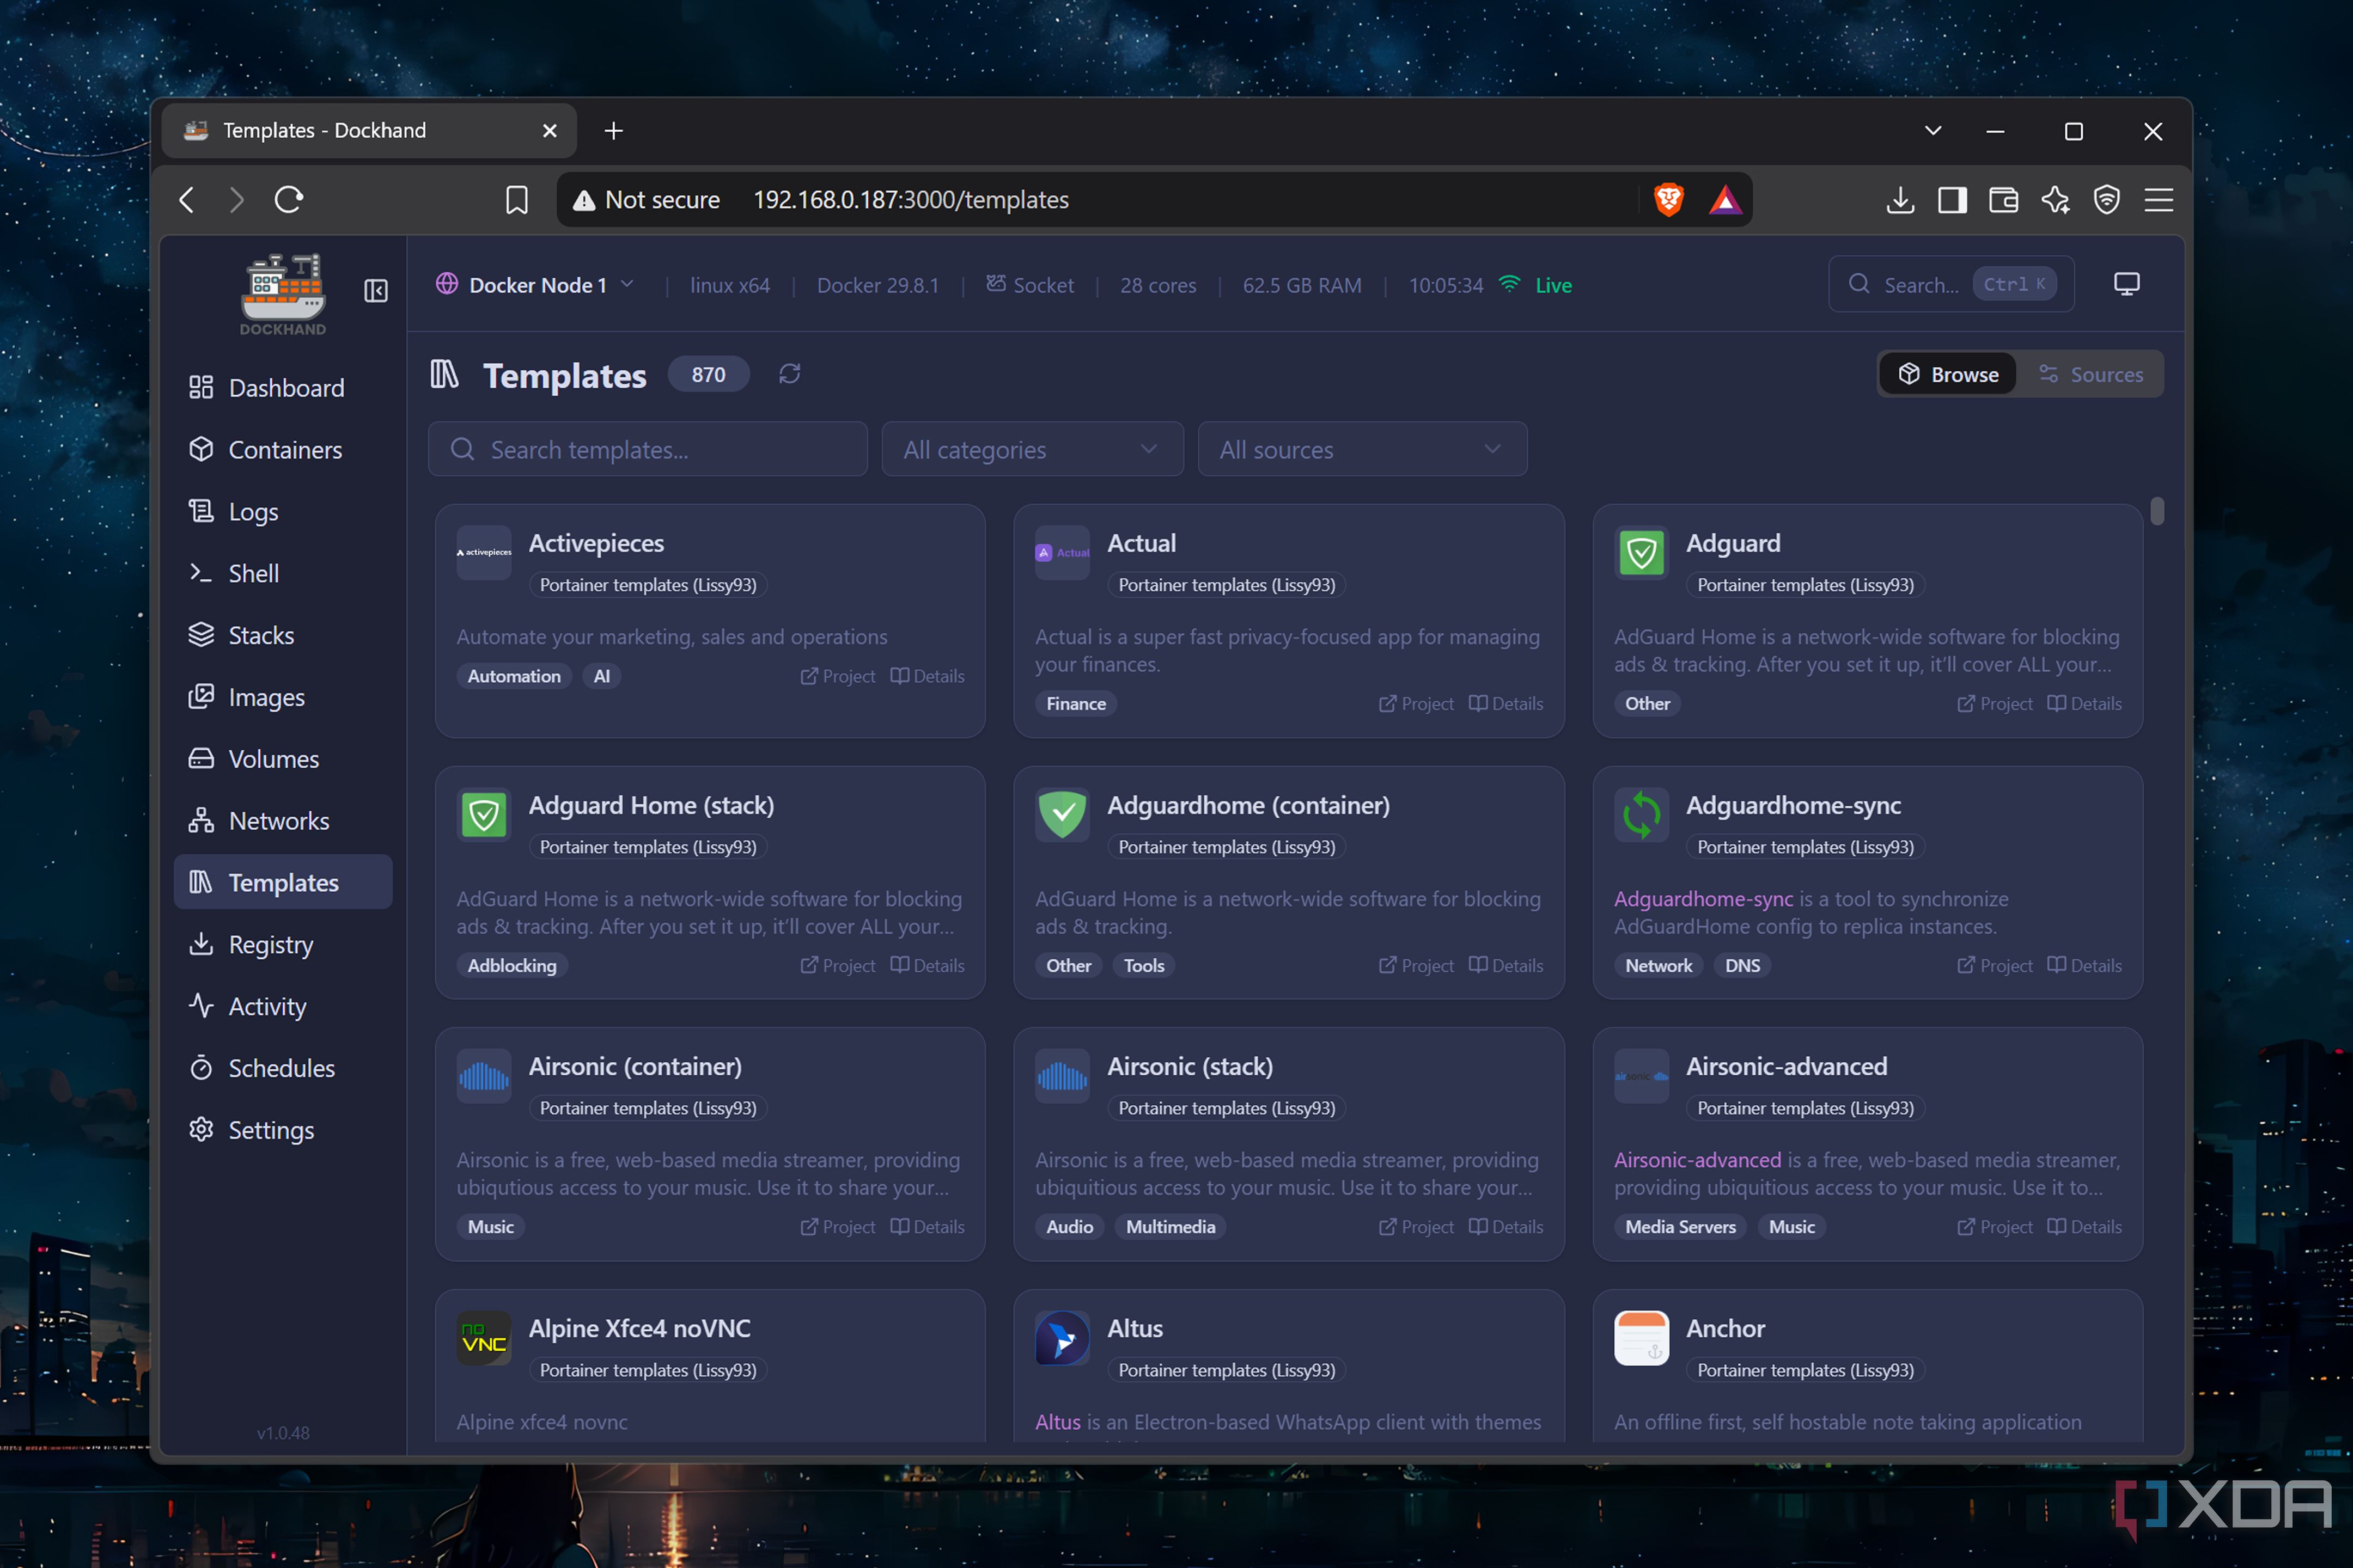
Task: Click the Brave Shields lion icon
Action: click(x=1668, y=200)
